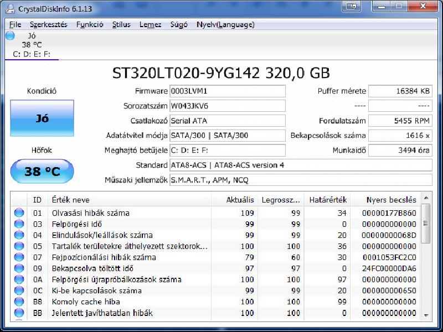
Task: Click the Adatátvitel módja SATA/300 field
Action: tap(228, 136)
